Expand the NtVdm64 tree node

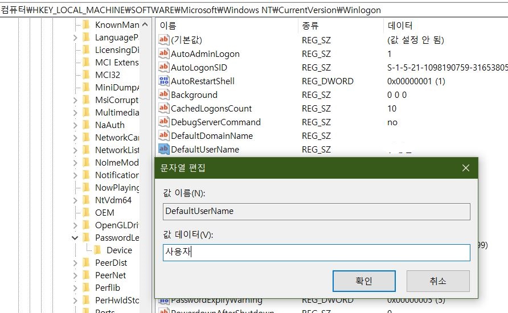75,201
